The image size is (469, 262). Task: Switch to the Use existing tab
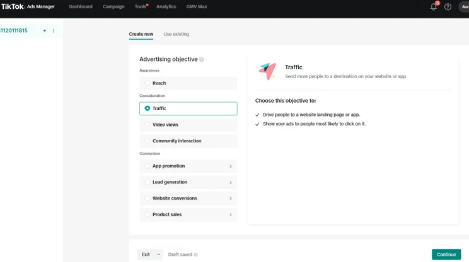tap(176, 34)
